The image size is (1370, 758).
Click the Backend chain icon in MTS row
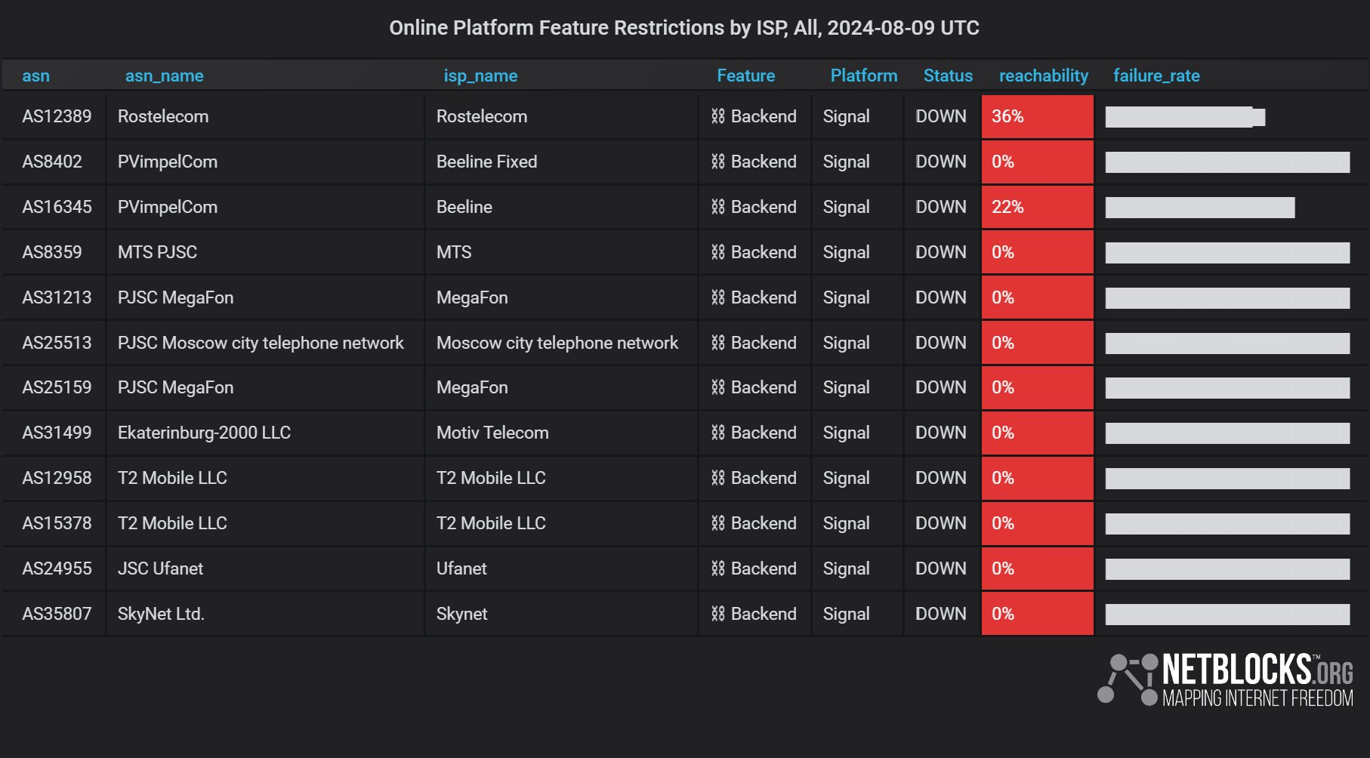pyautogui.click(x=717, y=252)
